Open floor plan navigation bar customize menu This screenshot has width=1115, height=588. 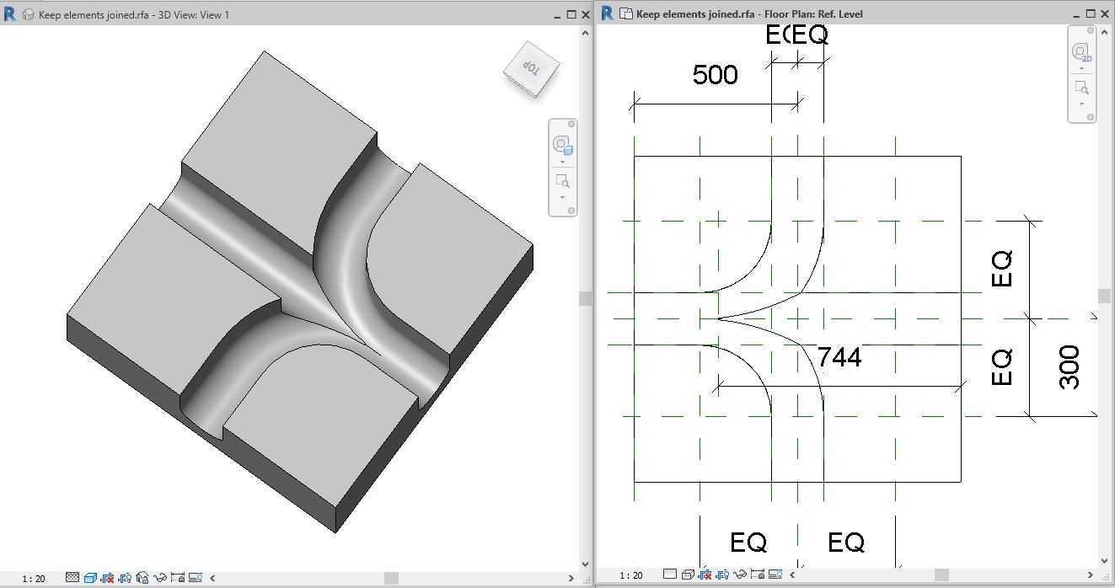pos(1091,117)
